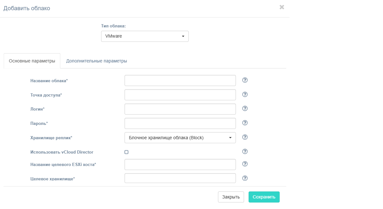Viewport: 383px width, 209px height.
Task: Click help icon beside Точка доступа field
Action: coord(245,94)
